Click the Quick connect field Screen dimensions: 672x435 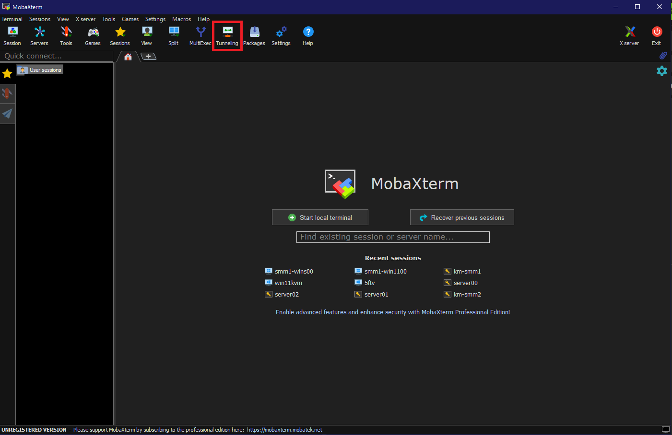point(57,56)
